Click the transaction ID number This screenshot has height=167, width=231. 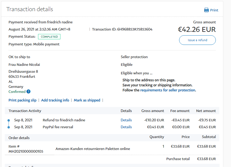click(135, 29)
